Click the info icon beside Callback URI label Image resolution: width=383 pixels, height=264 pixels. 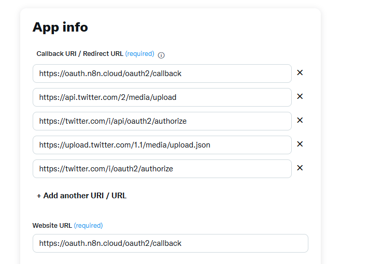tap(161, 55)
